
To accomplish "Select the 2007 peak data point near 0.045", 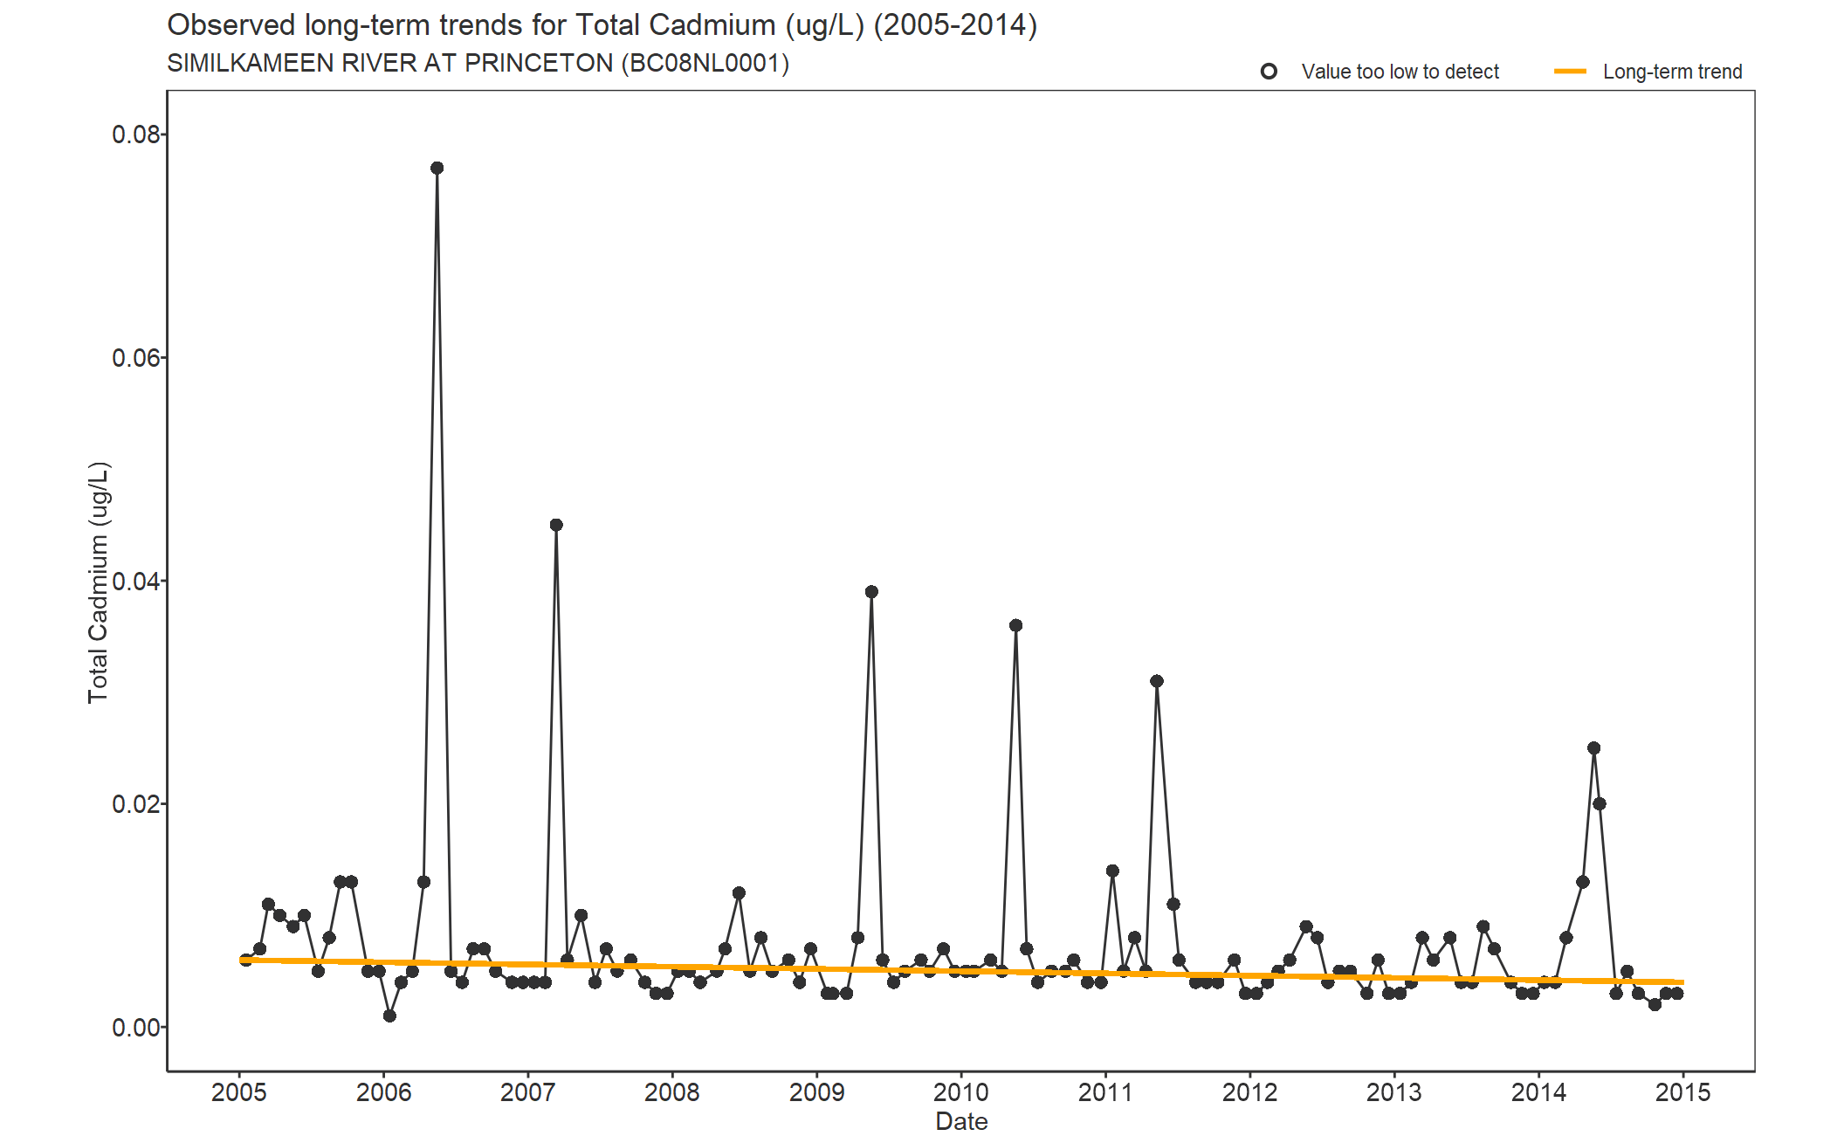I will pyautogui.click(x=556, y=525).
